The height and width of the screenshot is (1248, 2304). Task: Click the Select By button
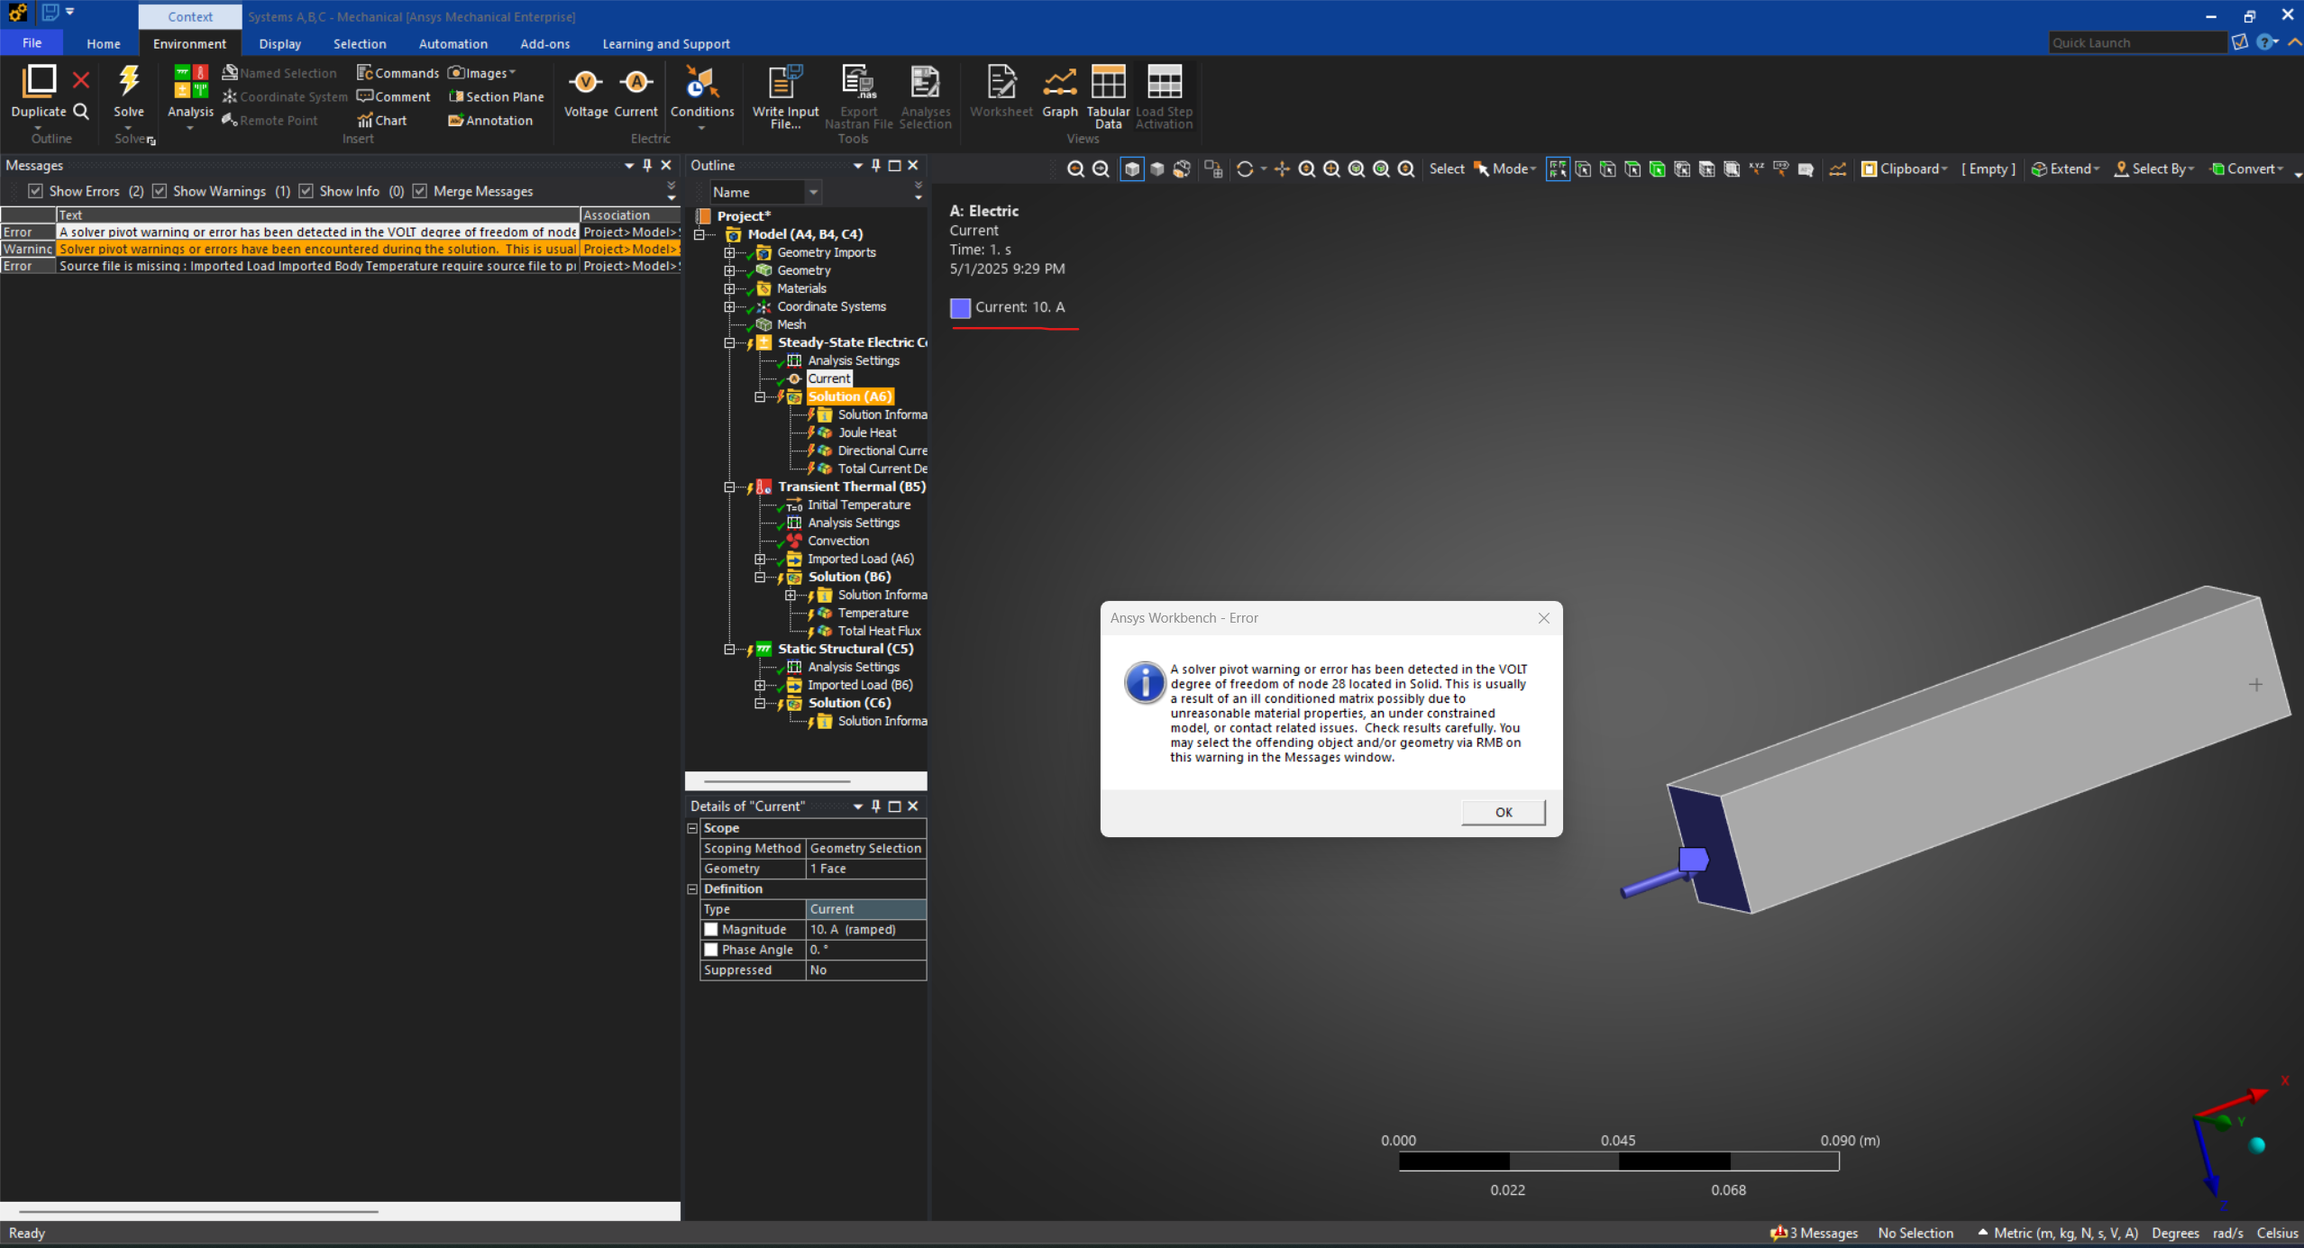point(2153,169)
